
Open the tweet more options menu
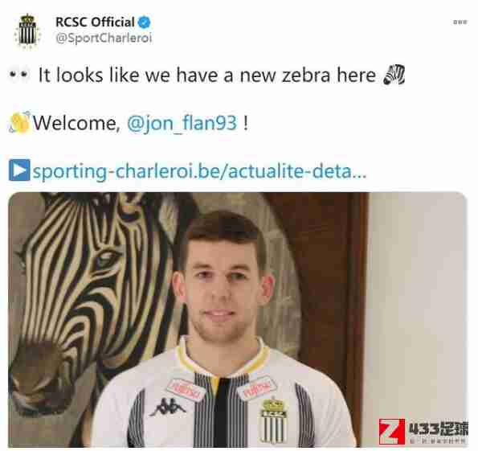point(460,22)
